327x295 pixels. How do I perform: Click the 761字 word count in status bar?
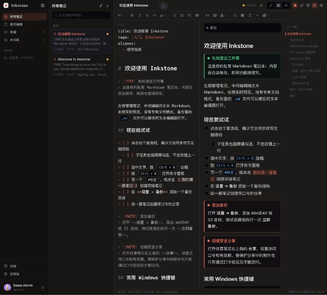click(x=121, y=292)
